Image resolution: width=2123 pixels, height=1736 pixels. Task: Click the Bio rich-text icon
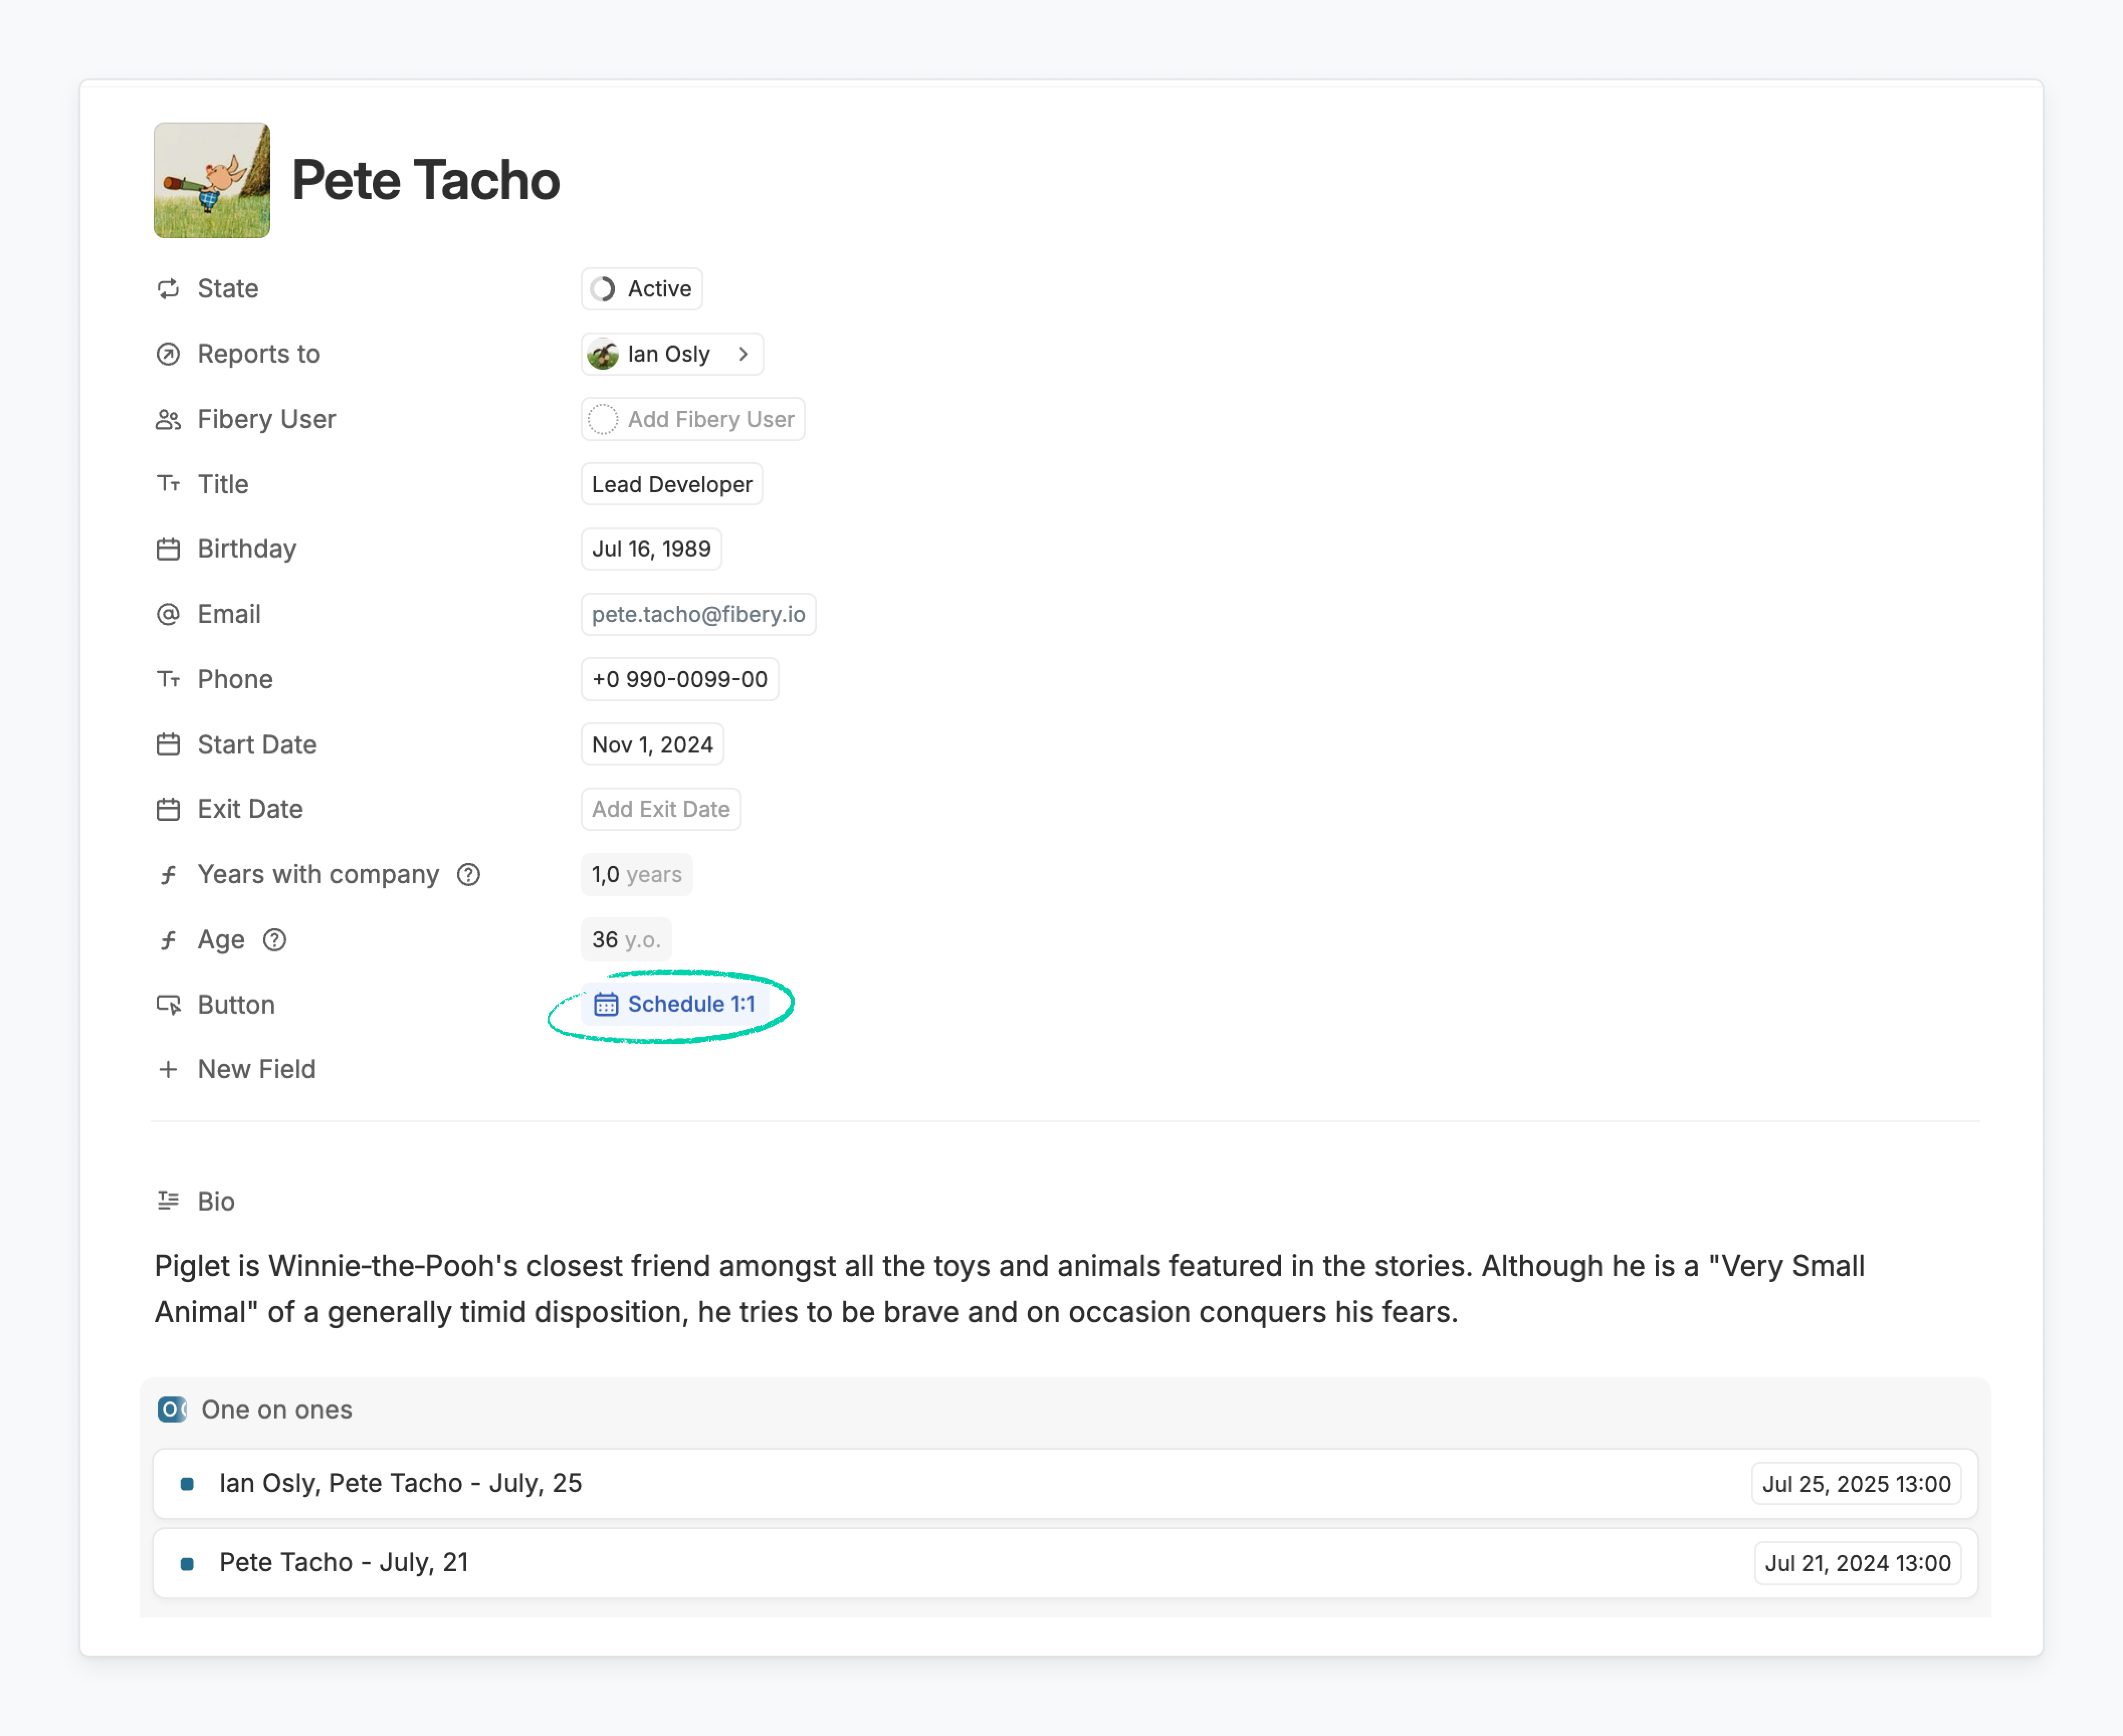point(168,1201)
